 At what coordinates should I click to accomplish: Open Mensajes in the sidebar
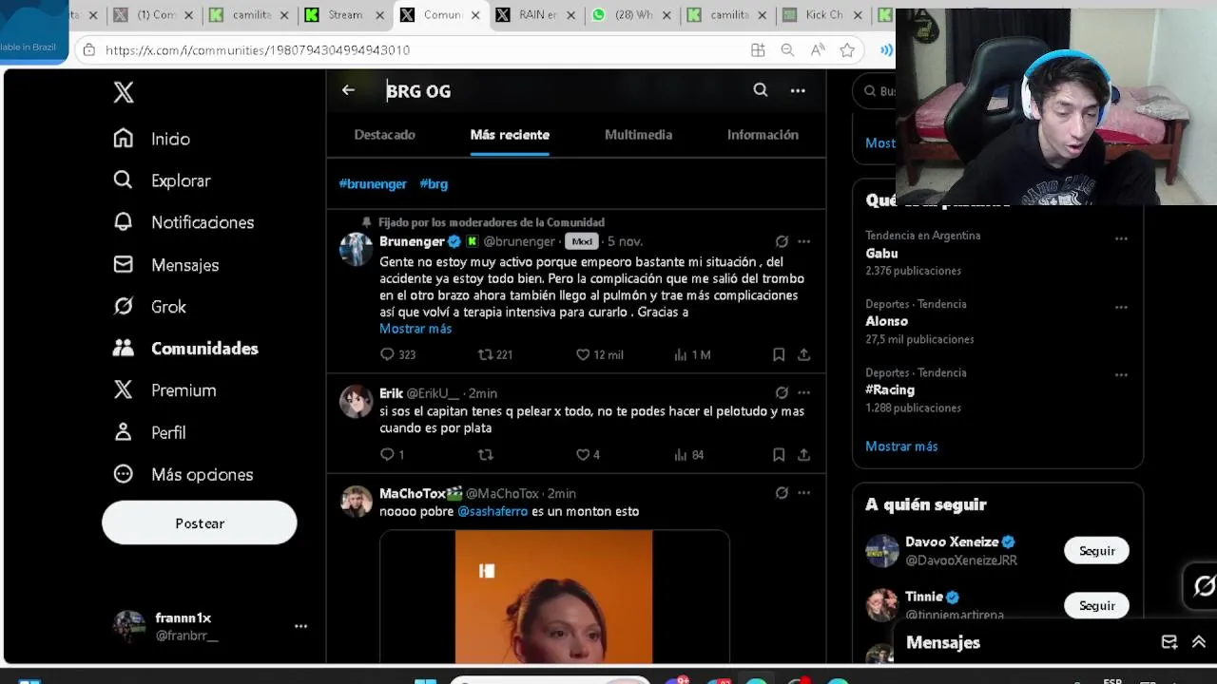click(166, 265)
